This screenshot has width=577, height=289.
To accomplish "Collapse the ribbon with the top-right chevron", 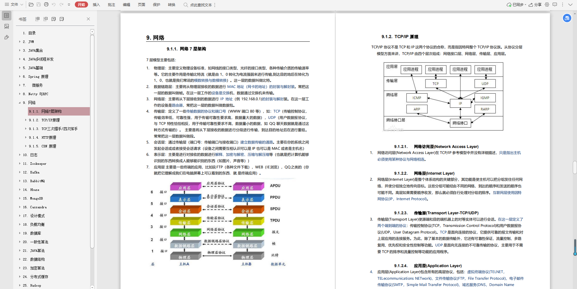I will [x=570, y=5].
